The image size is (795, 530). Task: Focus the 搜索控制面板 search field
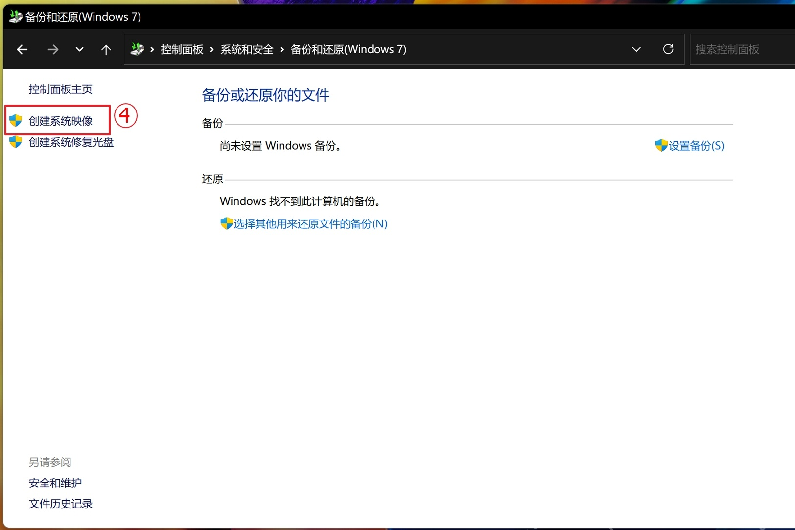[x=742, y=49]
